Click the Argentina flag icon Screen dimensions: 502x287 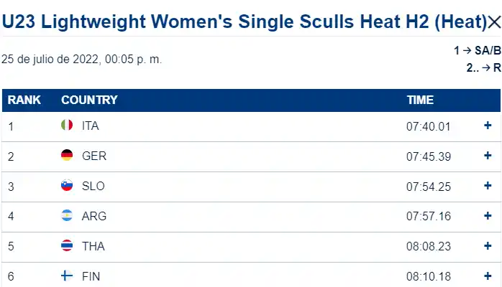(67, 216)
